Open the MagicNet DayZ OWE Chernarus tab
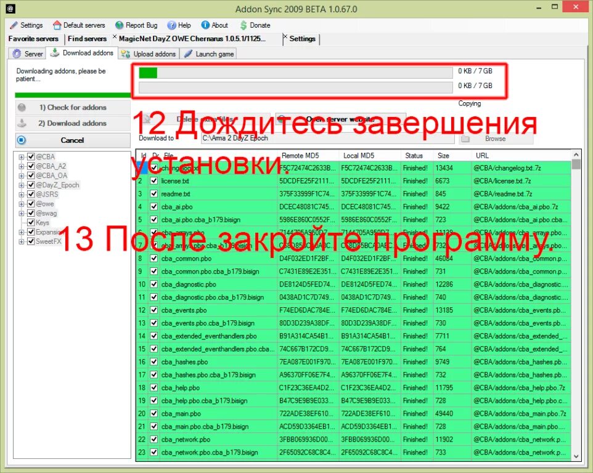This screenshot has width=593, height=473. pos(192,39)
